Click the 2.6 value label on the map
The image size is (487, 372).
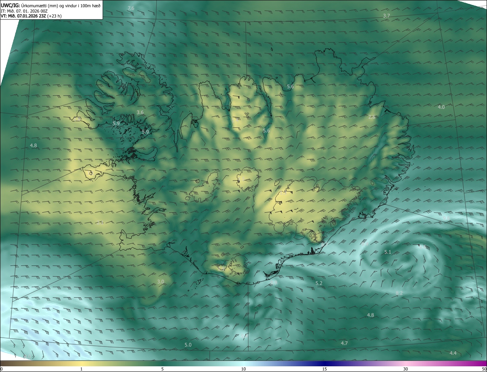click(372, 117)
